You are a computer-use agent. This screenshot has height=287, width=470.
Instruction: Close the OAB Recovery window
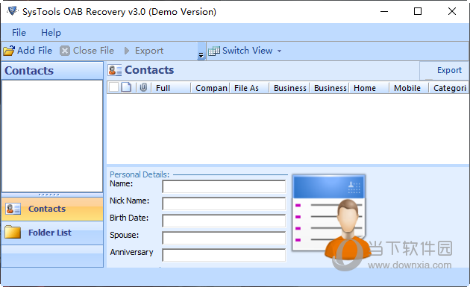[452, 11]
